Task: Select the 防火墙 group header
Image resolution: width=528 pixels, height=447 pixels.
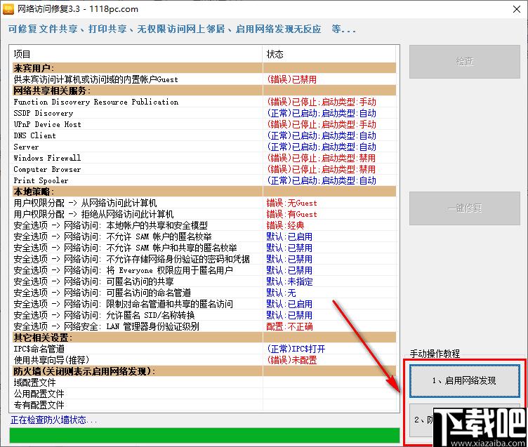Action: 204,371
